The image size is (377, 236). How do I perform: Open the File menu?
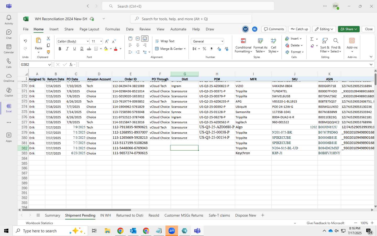26,29
